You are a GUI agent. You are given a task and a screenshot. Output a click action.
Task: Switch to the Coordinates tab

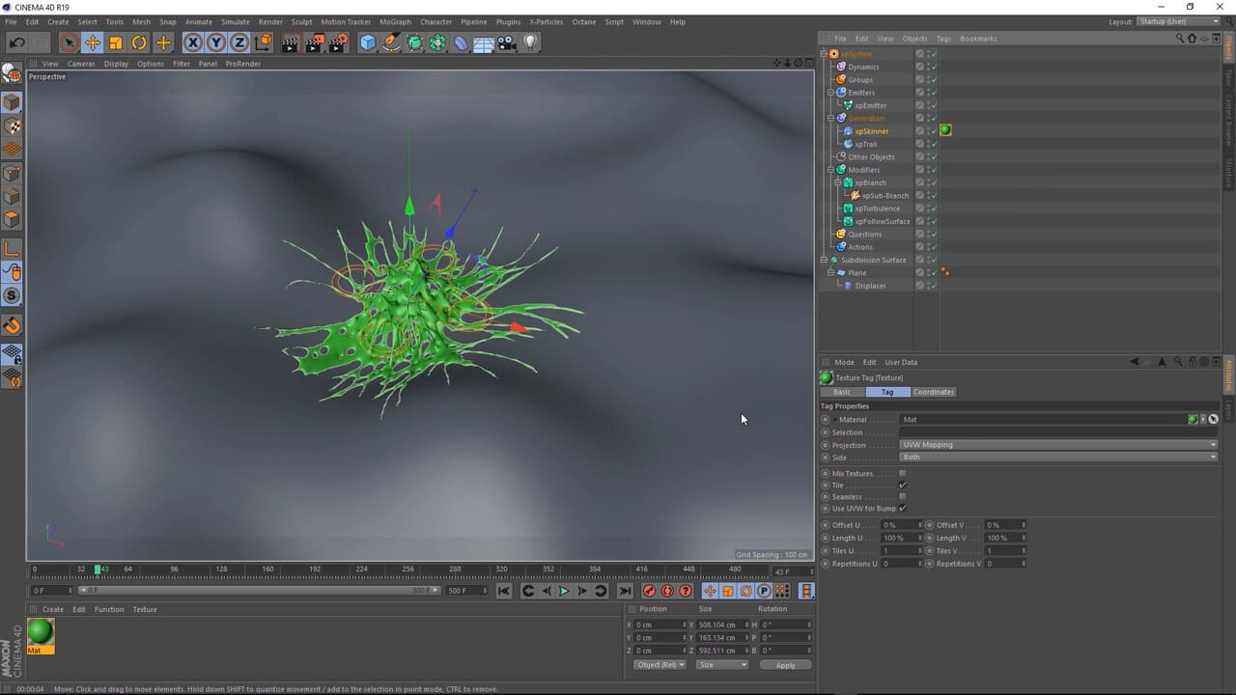(x=933, y=392)
